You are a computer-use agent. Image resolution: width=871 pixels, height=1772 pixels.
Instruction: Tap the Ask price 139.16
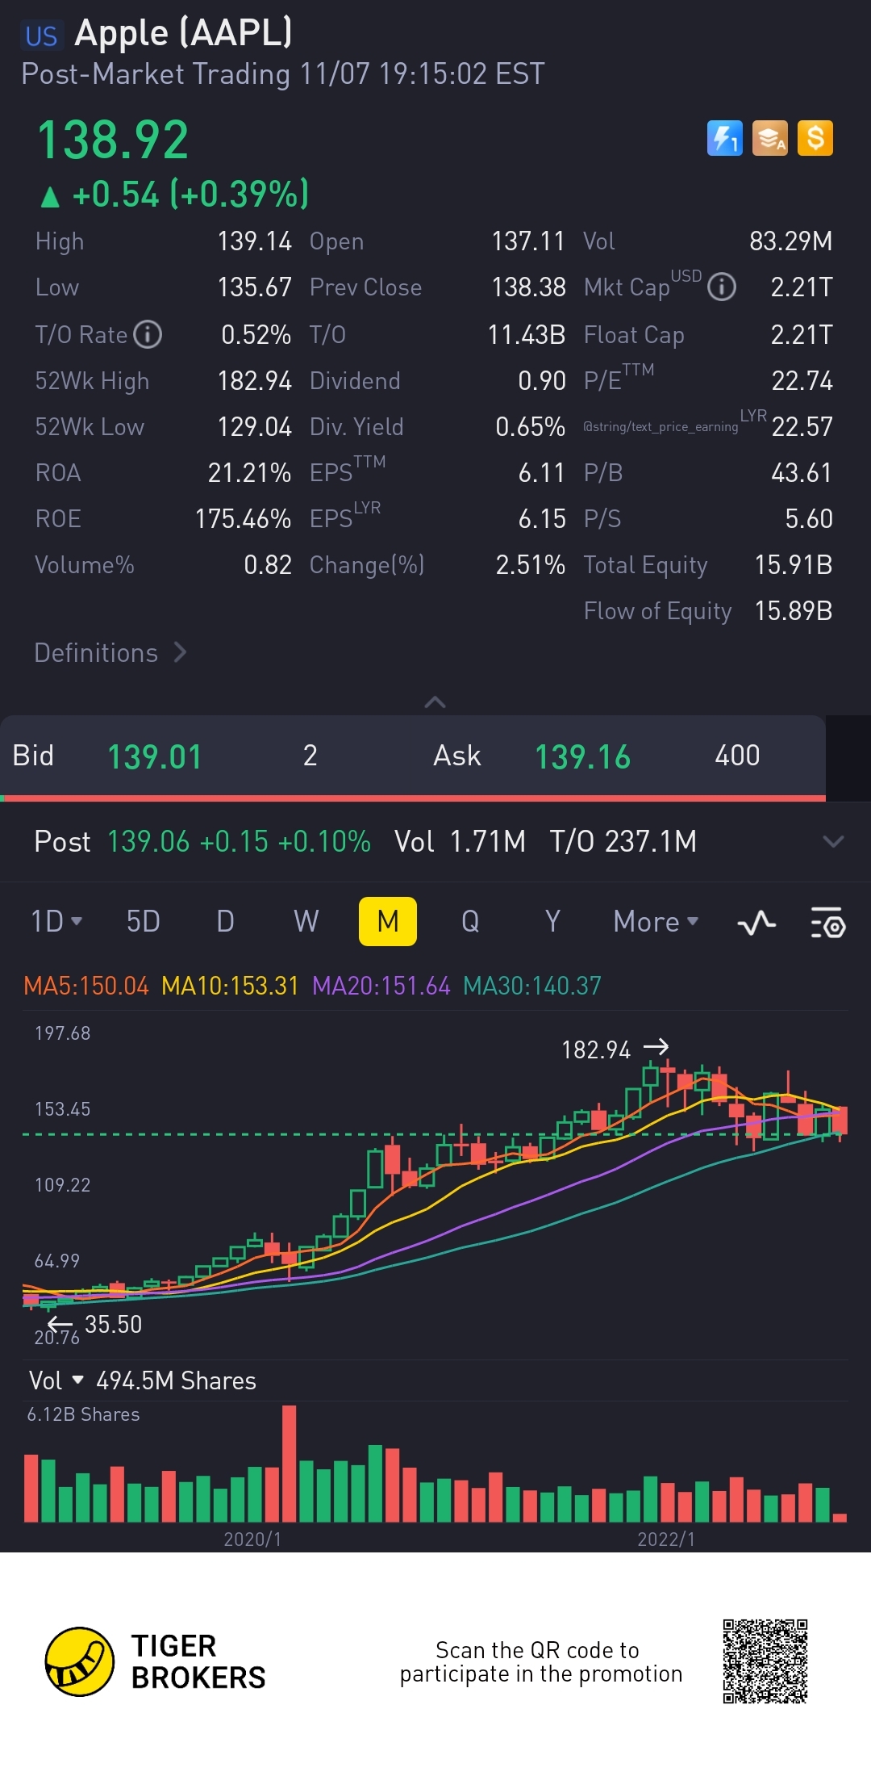pos(582,756)
